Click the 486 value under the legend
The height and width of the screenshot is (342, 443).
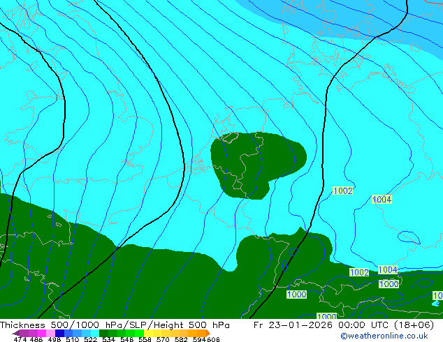36,339
